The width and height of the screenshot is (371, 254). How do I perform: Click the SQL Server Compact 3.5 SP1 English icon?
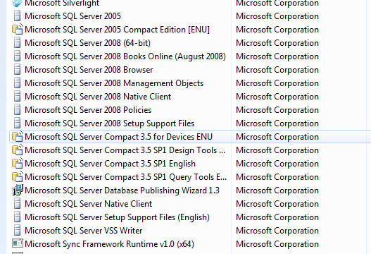pyautogui.click(x=18, y=164)
